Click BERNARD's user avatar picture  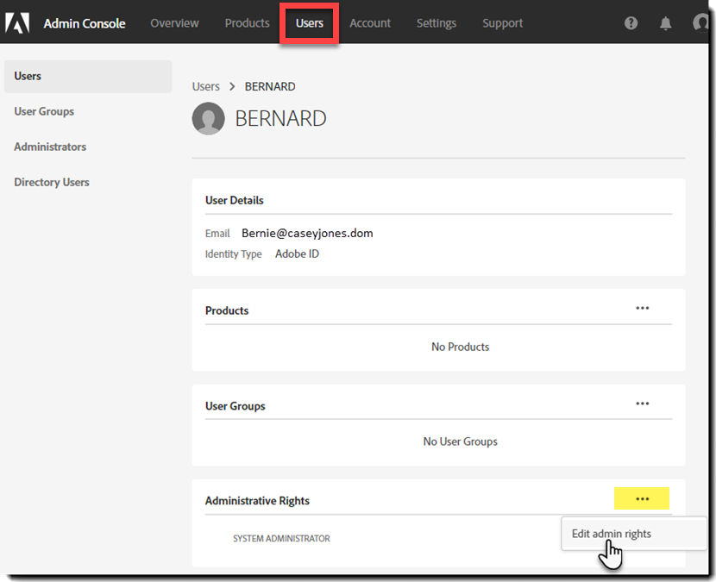[x=208, y=119]
